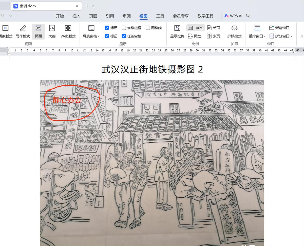Open WPS AI assistant
The width and height of the screenshot is (304, 246).
[x=233, y=16]
